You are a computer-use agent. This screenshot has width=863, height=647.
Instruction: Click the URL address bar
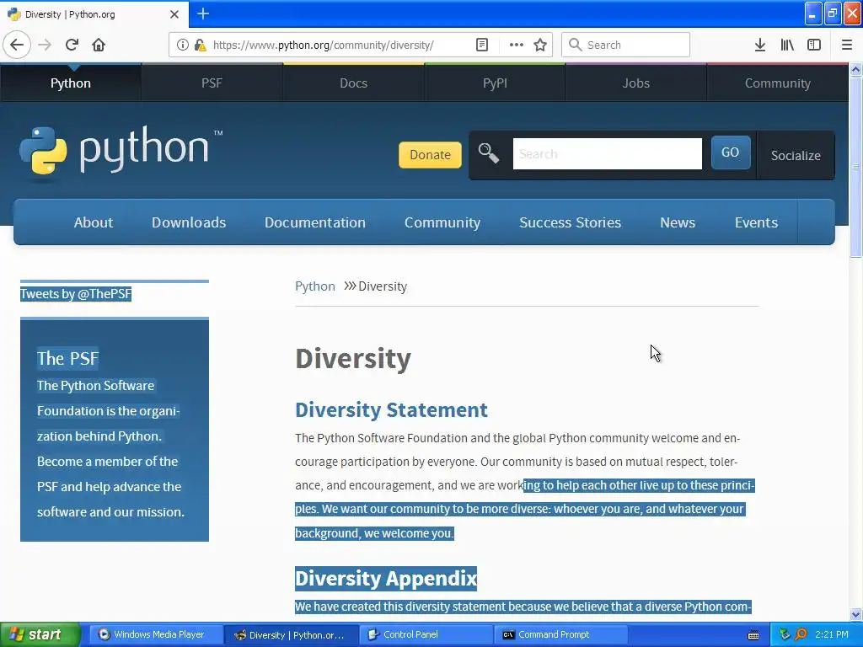tap(341, 45)
